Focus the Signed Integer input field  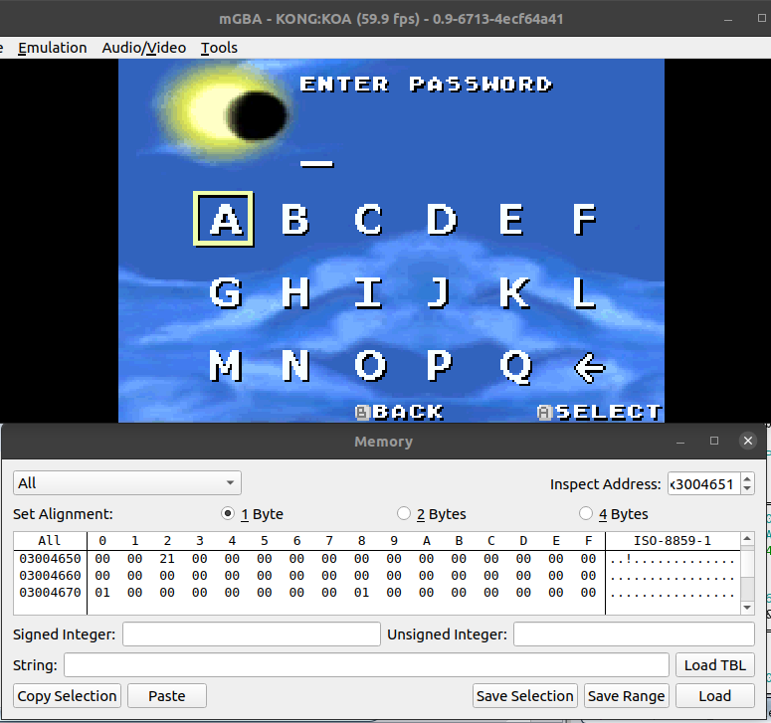click(x=251, y=634)
